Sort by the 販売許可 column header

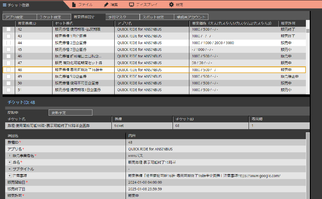[292, 24]
